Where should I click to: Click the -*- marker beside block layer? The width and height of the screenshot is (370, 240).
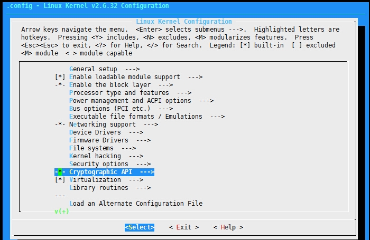point(60,85)
